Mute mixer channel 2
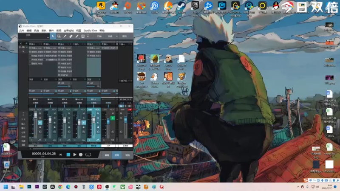 pyautogui.click(x=55, y=113)
